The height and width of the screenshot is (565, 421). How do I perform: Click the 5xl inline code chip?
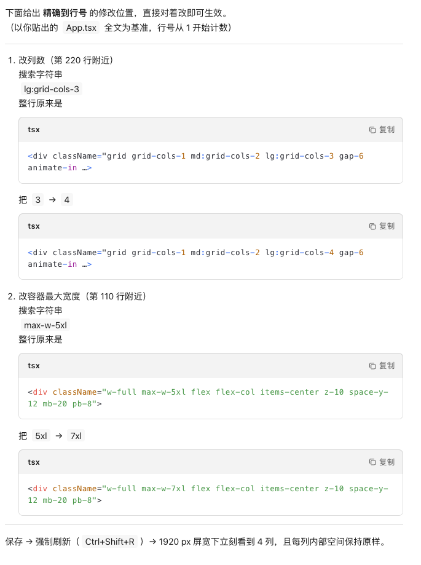[41, 436]
